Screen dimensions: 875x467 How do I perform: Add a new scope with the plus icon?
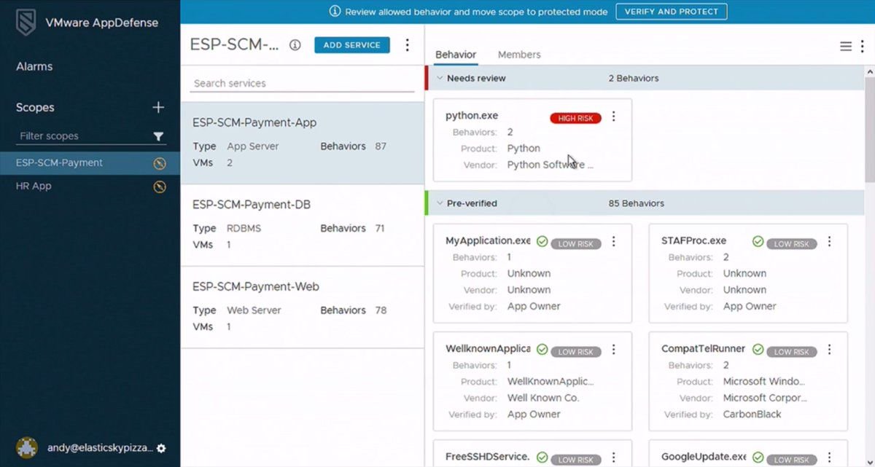click(158, 107)
